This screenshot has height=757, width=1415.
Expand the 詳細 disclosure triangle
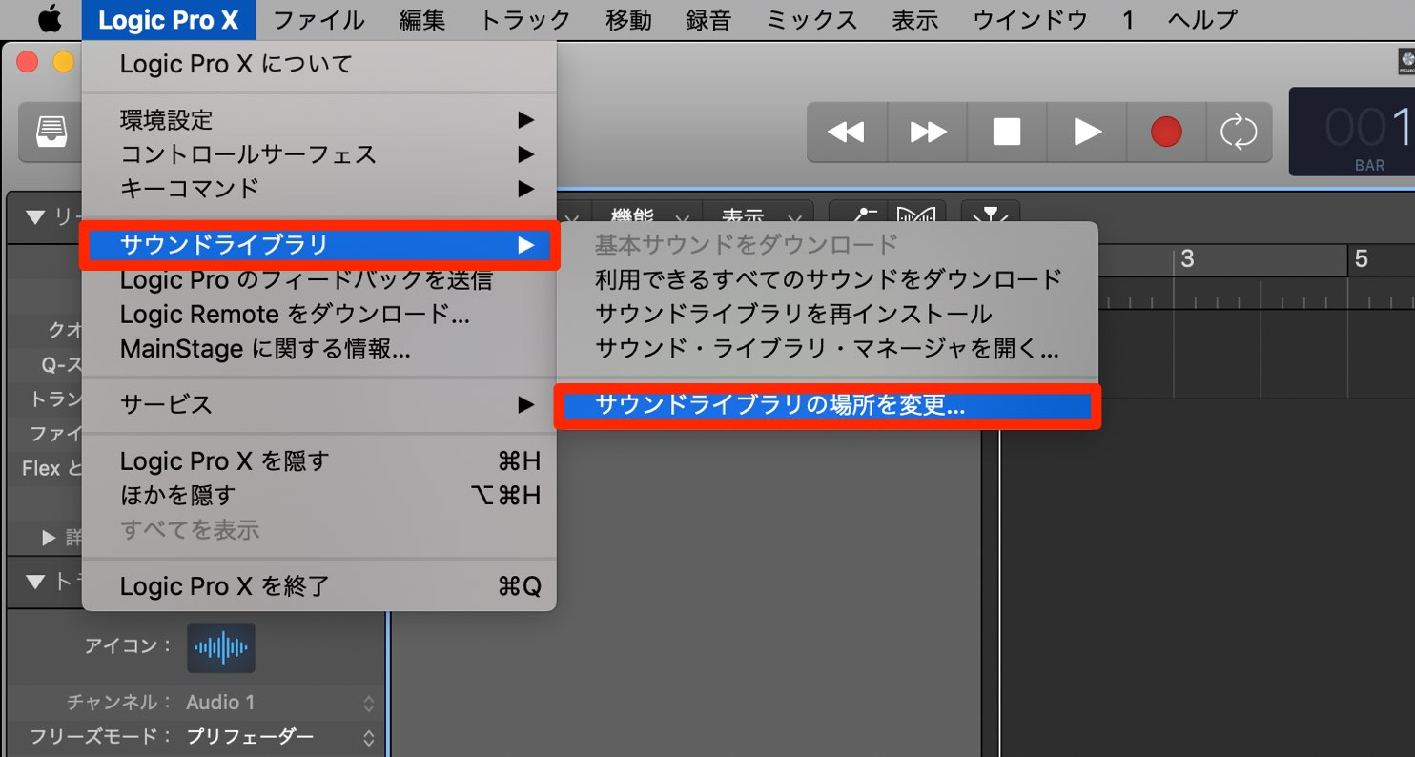click(x=50, y=538)
